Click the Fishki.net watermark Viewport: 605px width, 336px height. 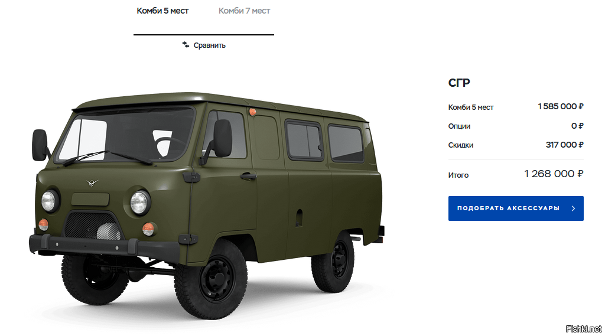tap(583, 329)
